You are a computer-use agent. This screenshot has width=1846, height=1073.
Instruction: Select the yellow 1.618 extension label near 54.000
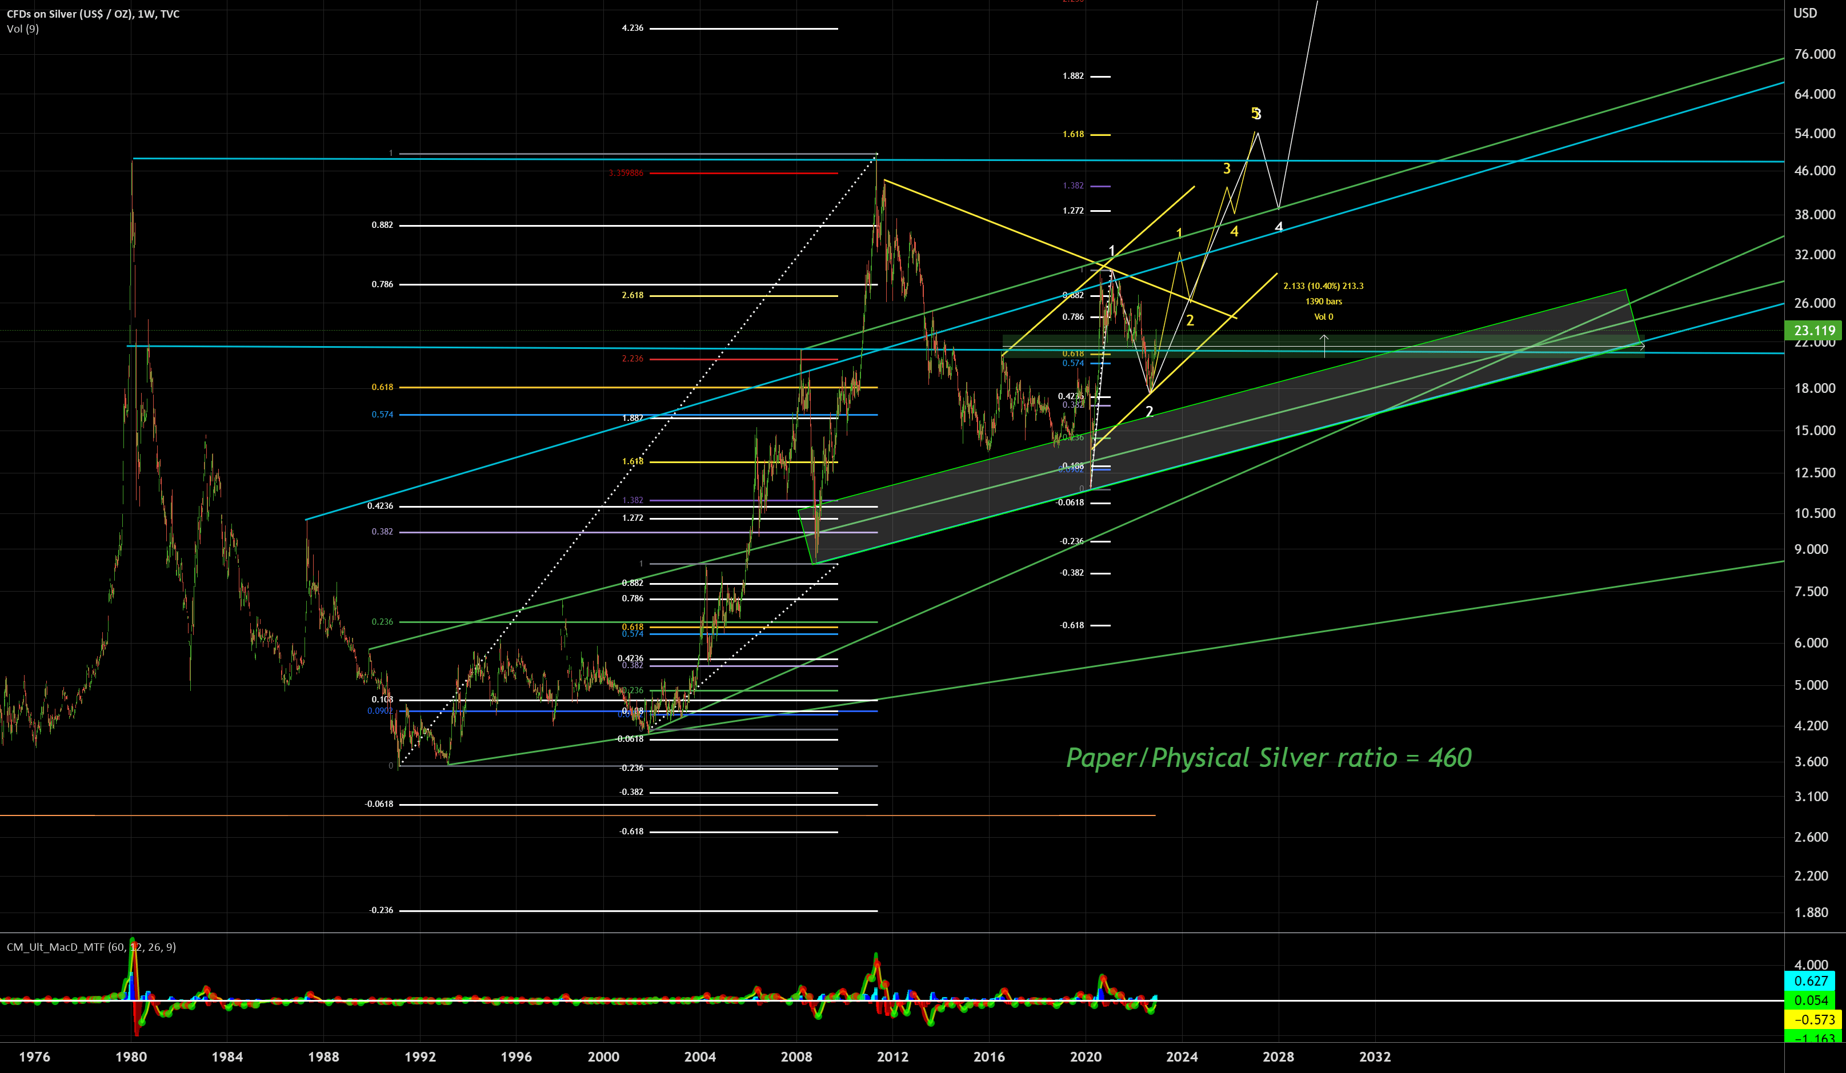point(1073,135)
